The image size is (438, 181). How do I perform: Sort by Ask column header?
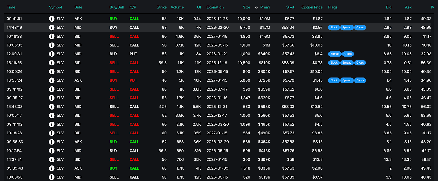[x=408, y=7]
